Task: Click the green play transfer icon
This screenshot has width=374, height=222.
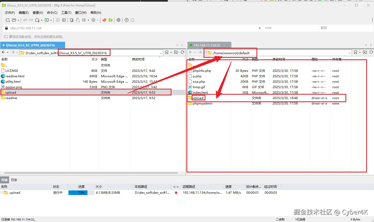Action: click(x=47, y=20)
